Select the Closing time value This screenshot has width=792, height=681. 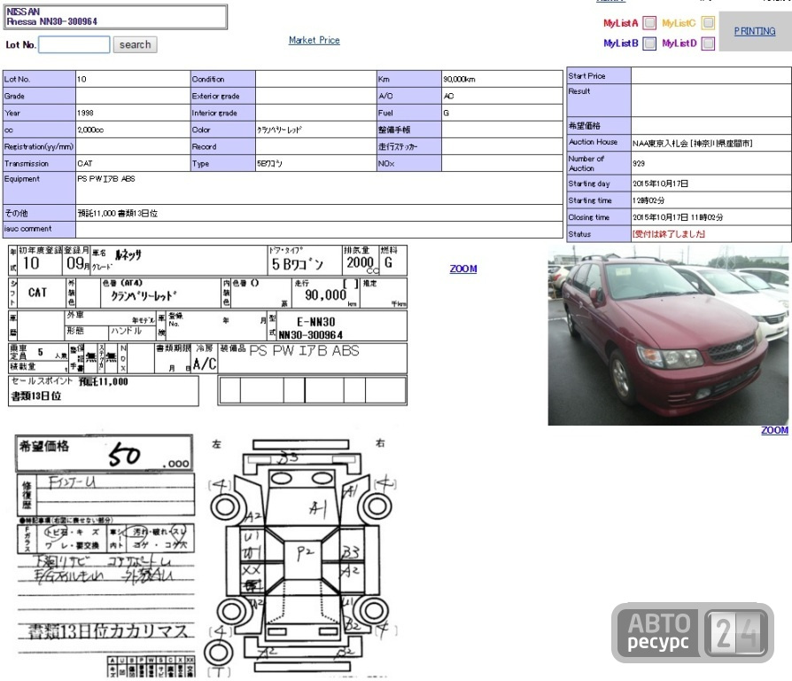click(678, 217)
